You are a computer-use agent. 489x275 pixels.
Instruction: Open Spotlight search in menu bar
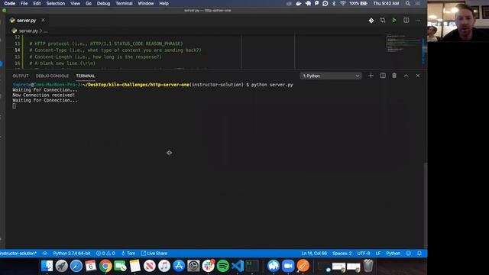407,3
